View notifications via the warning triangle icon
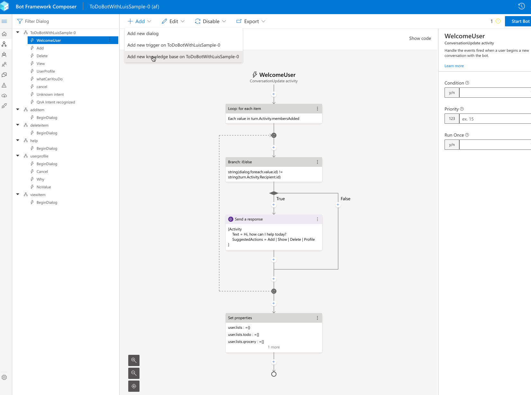This screenshot has width=531, height=395. click(x=4, y=85)
